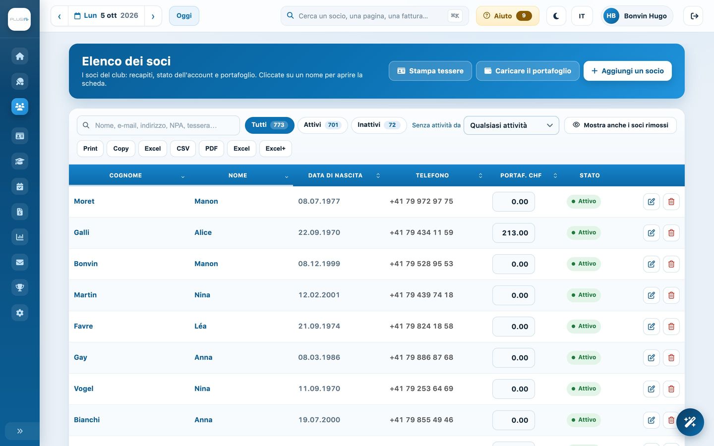This screenshot has width=714, height=446.
Task: Open the calendar check sidebar section
Action: point(20,186)
